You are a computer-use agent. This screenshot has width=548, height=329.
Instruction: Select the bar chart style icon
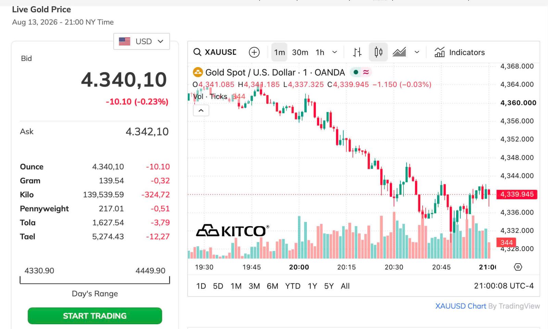click(x=357, y=52)
